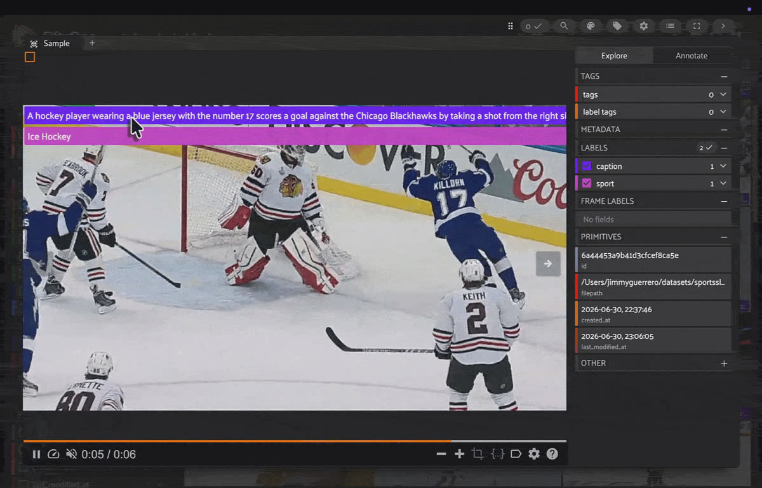Open video player settings gear
This screenshot has width=762, height=488.
(x=534, y=454)
